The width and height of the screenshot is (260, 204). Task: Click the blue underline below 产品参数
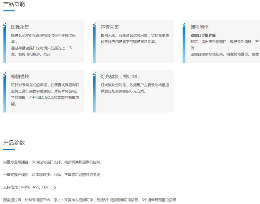point(9,149)
